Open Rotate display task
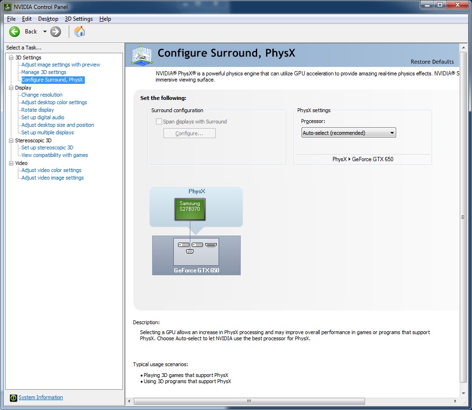 click(38, 110)
